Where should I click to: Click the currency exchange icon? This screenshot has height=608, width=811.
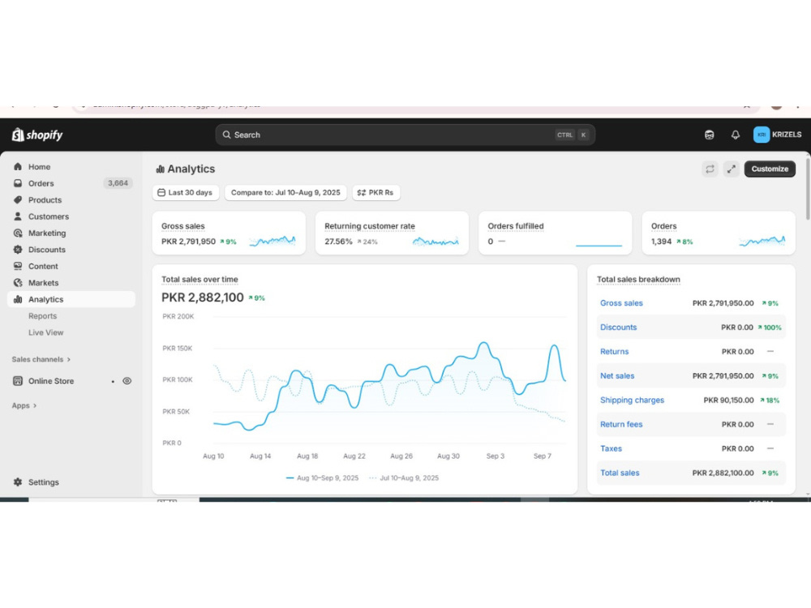point(361,193)
